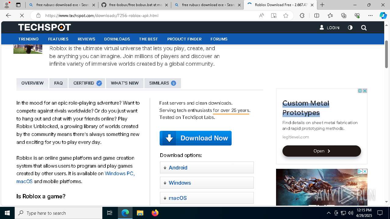Open the REVIEWS menu
The height and width of the screenshot is (219, 390).
pyautogui.click(x=87, y=39)
